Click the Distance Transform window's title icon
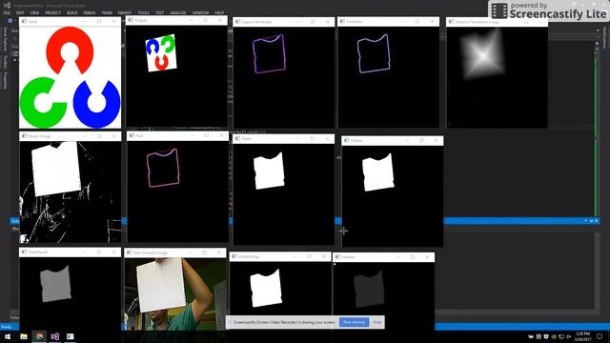 (451, 22)
